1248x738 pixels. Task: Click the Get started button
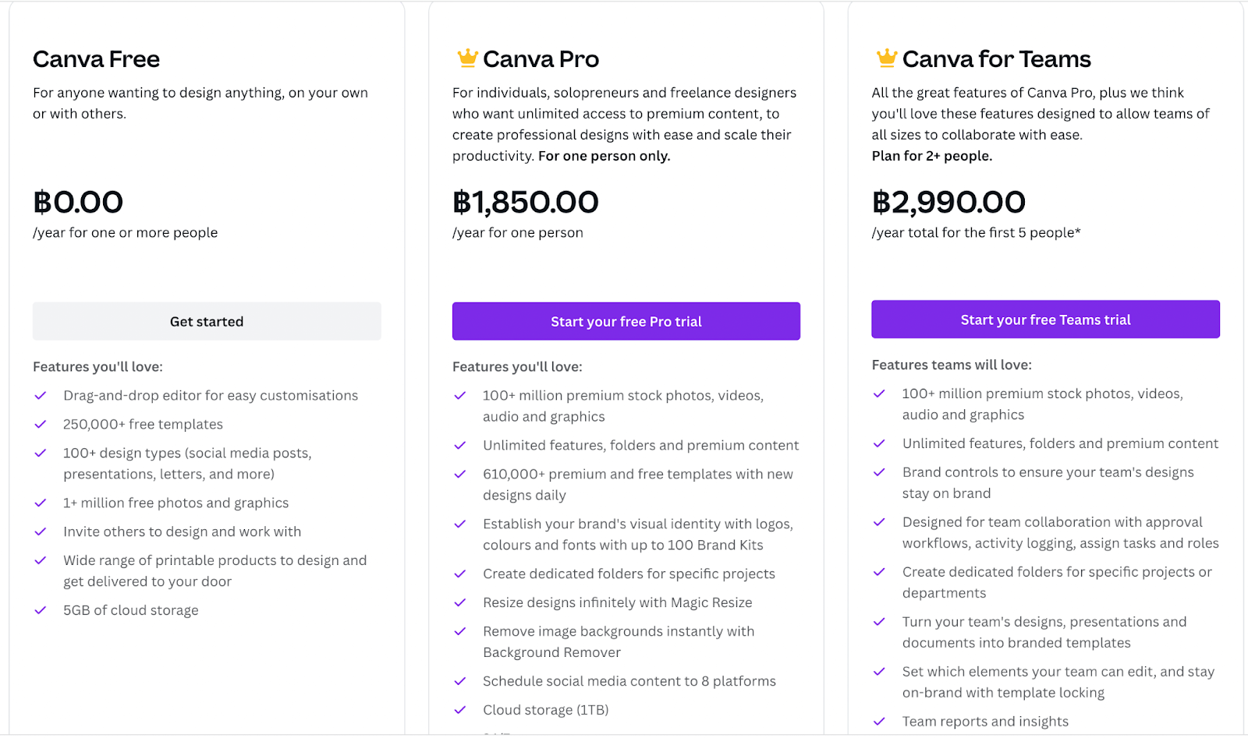pos(206,321)
